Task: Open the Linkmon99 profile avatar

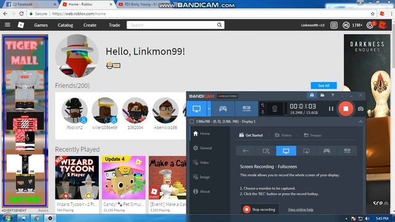Action: coord(77,56)
